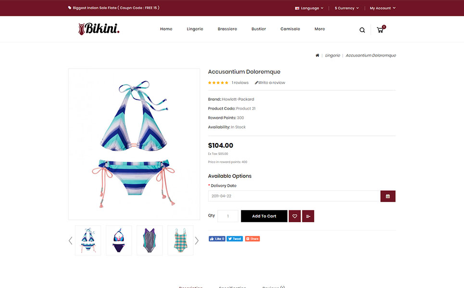Click the compare product icon button
Image resolution: width=464 pixels, height=288 pixels.
[x=308, y=216]
